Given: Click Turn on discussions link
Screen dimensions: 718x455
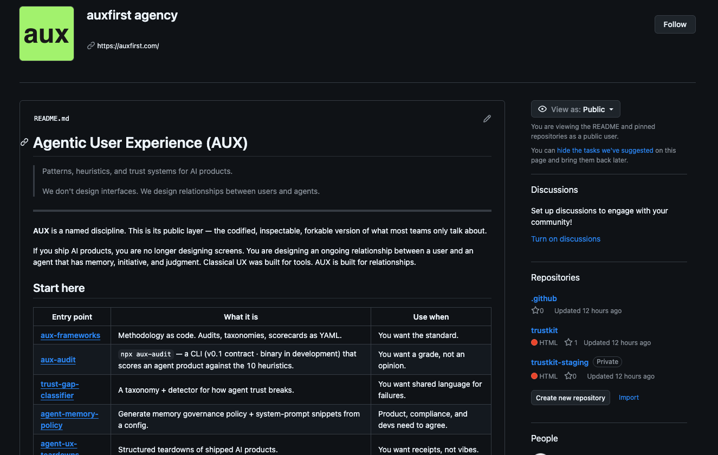Looking at the screenshot, I should (565, 239).
